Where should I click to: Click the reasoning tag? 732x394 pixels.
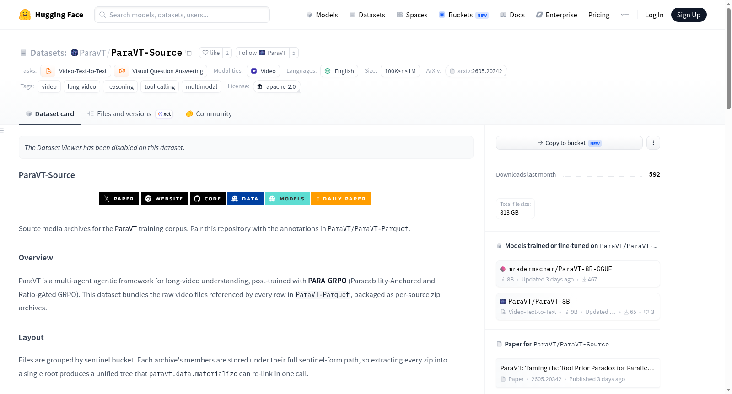120,86
